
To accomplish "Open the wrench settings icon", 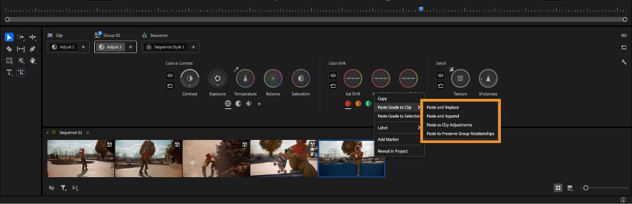I will [x=624, y=62].
